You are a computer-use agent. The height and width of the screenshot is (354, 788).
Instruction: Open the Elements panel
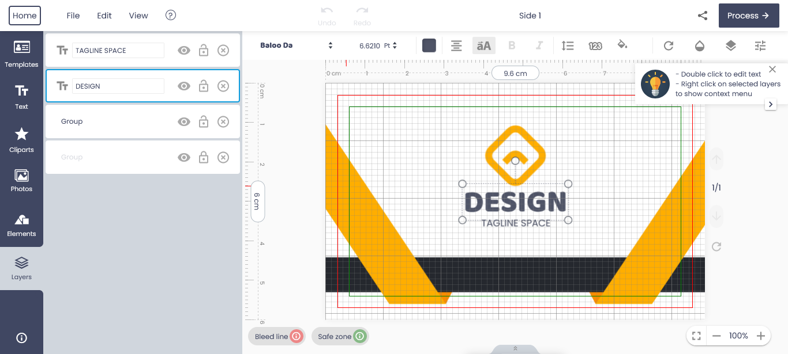(21, 225)
